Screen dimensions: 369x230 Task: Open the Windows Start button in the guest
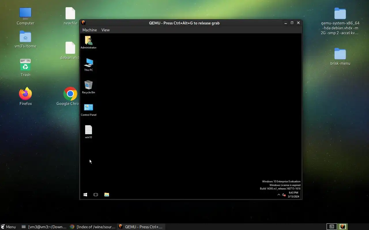tap(85, 195)
